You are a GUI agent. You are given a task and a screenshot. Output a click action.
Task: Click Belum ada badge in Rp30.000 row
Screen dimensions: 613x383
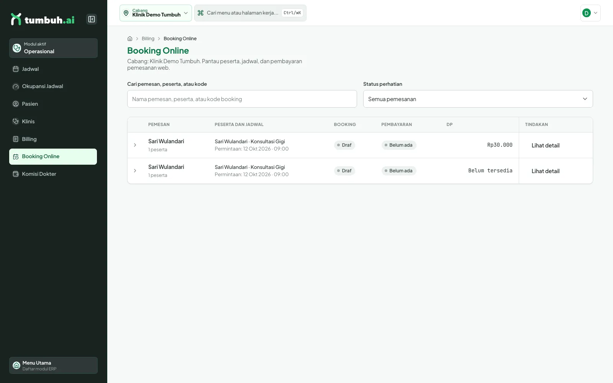click(399, 145)
